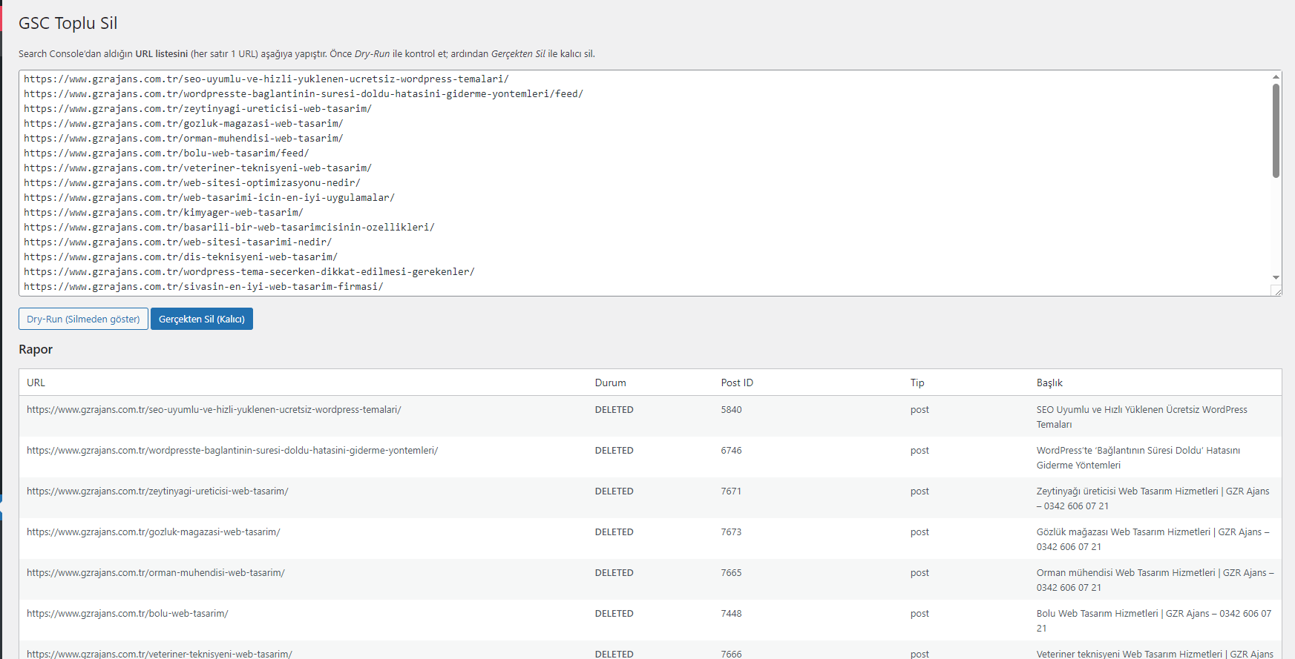Click the Dry-Run (Silmeden göster) button
Screen dimensions: 1295x659
(x=83, y=319)
